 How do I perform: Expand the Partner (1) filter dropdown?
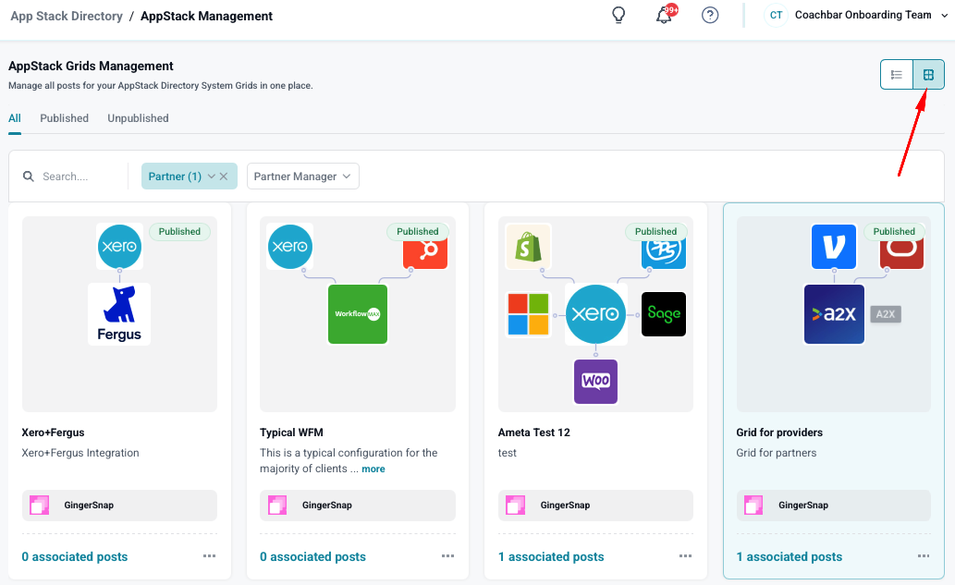coord(212,176)
